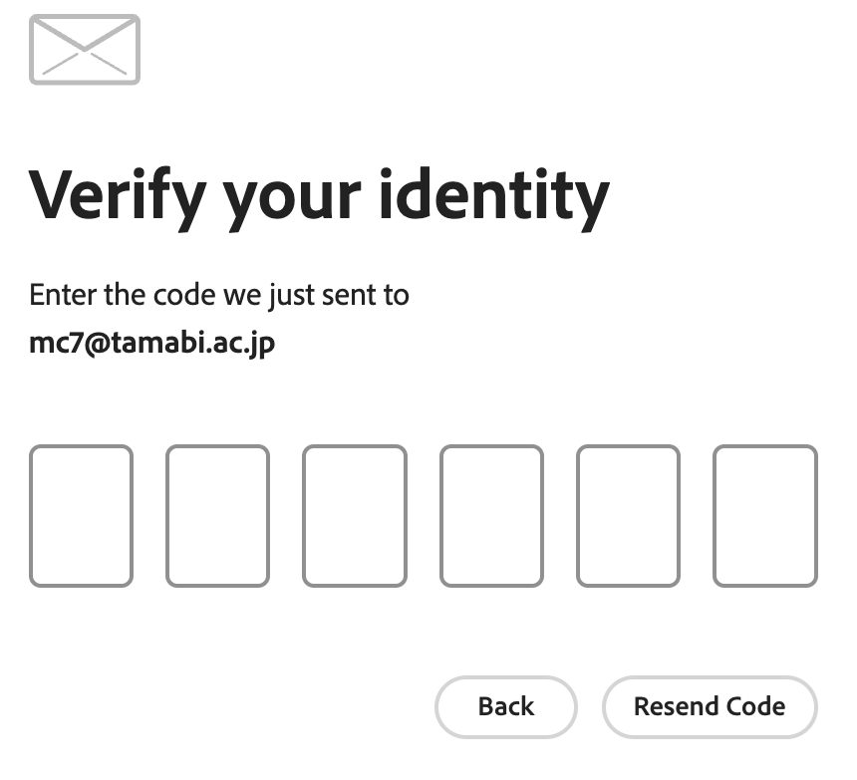Go back to the previous sign-in step
The width and height of the screenshot is (857, 780).
click(x=506, y=707)
